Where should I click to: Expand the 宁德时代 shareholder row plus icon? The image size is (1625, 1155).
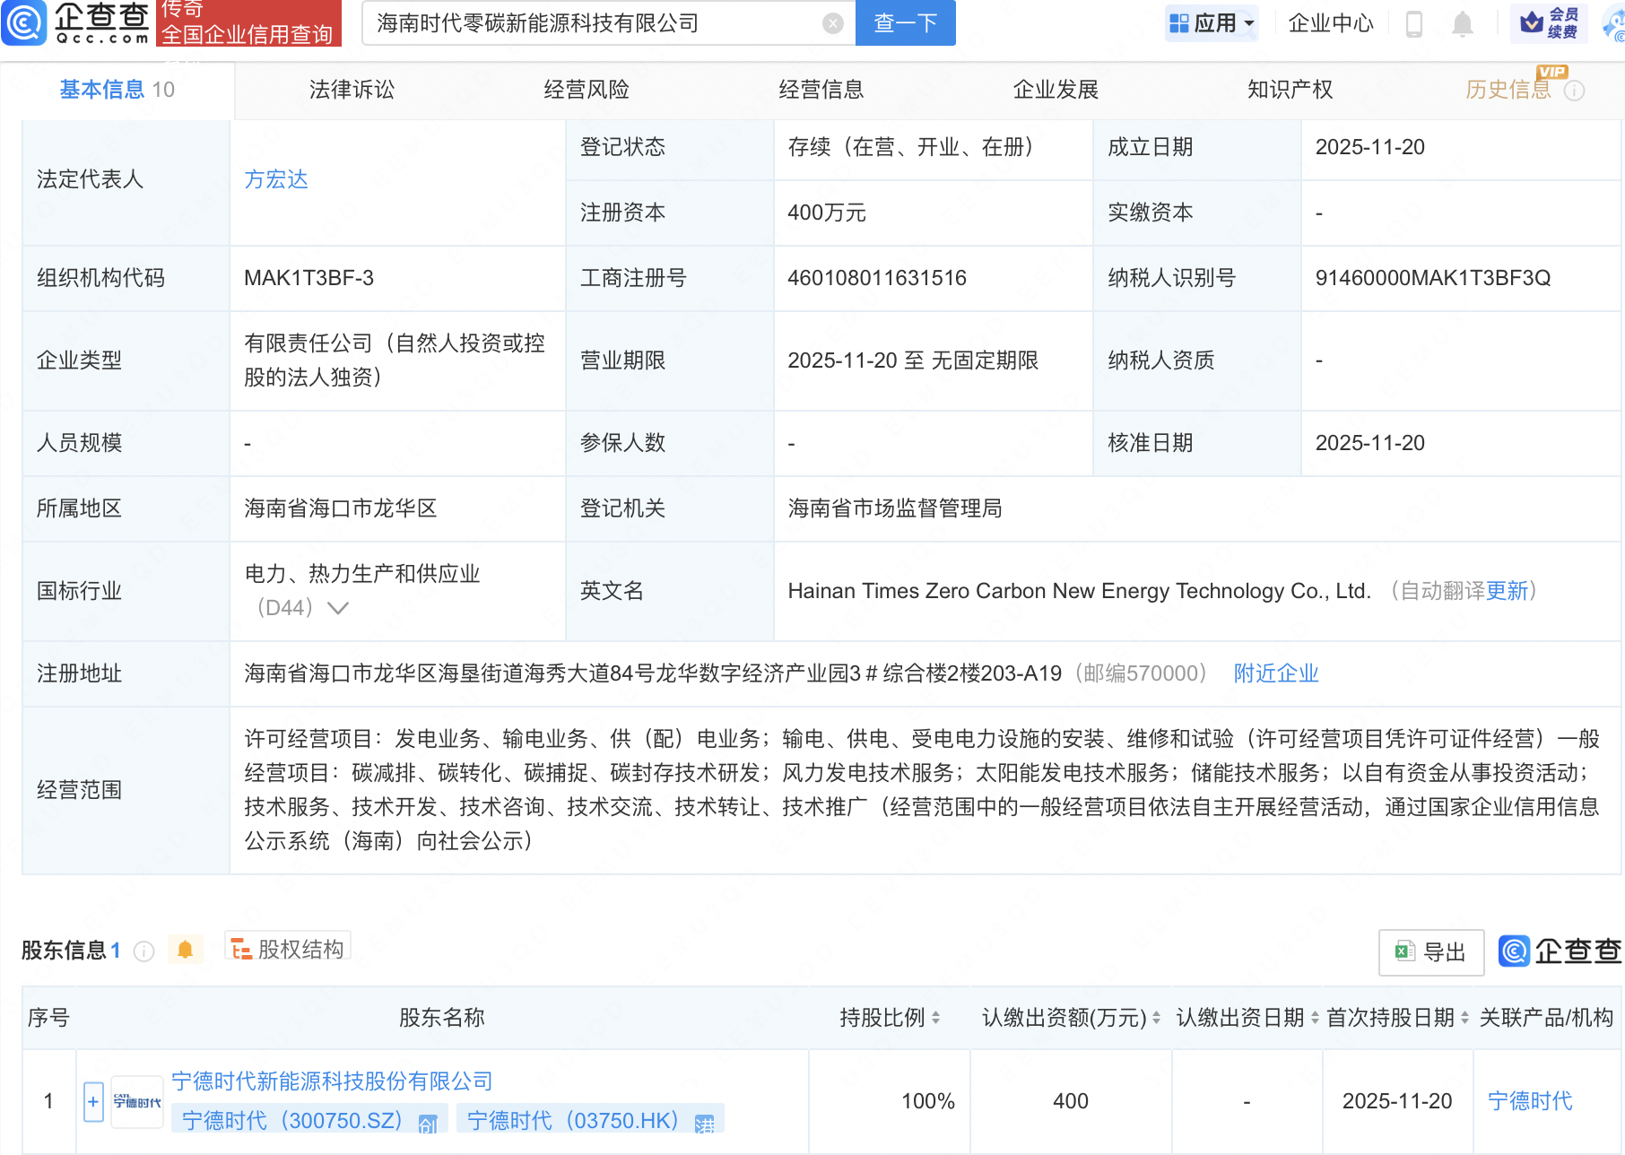(x=93, y=1101)
